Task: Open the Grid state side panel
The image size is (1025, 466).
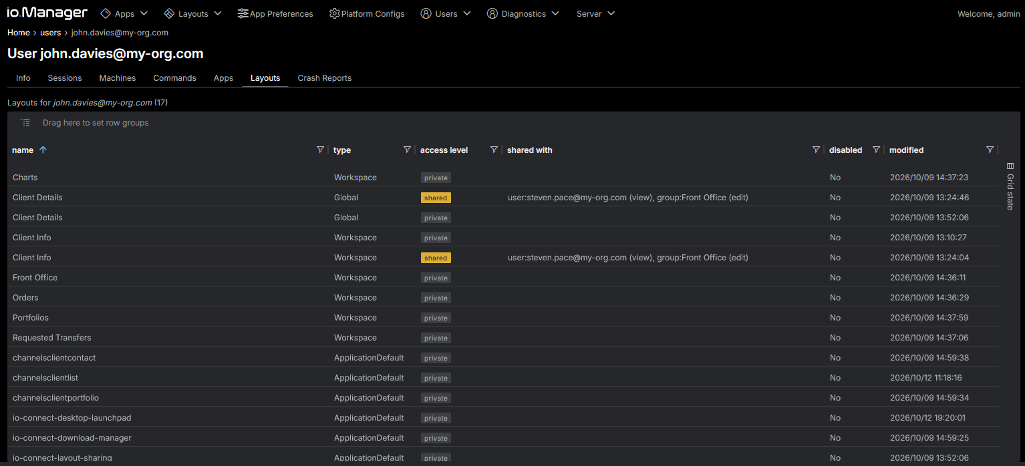Action: (1010, 186)
